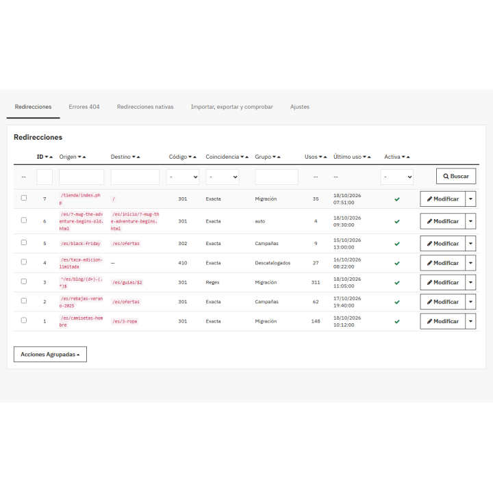Sort Destino column ascending arrow
The image size is (493, 493).
138,157
